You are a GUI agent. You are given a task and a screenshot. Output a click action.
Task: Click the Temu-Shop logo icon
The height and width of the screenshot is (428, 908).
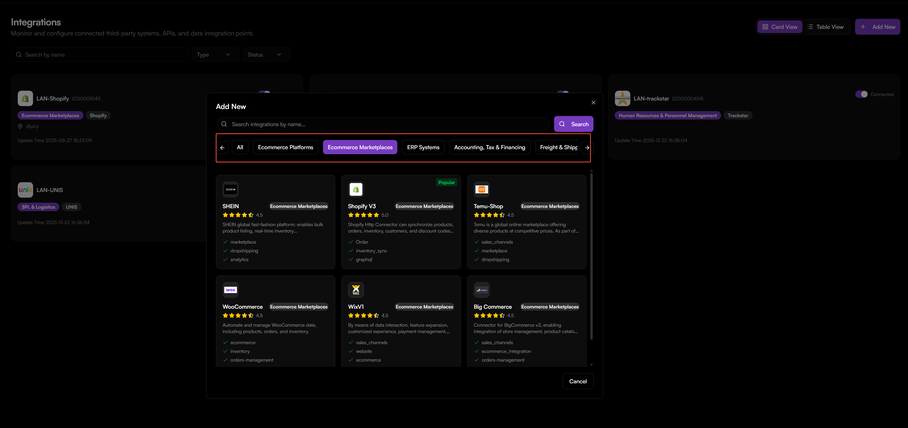coord(482,189)
